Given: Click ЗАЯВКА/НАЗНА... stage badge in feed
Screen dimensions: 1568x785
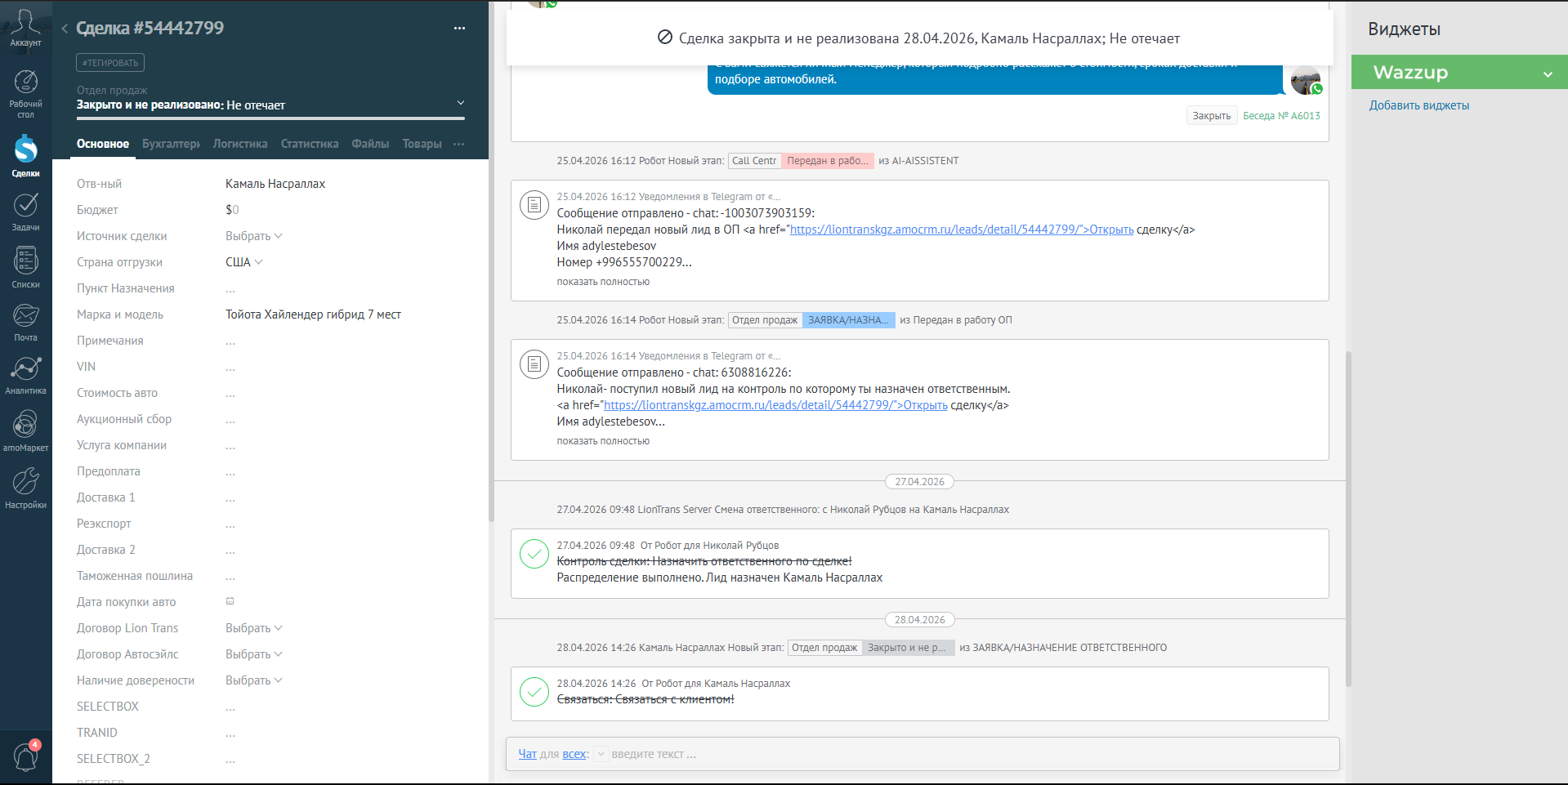Looking at the screenshot, I should [x=848, y=320].
